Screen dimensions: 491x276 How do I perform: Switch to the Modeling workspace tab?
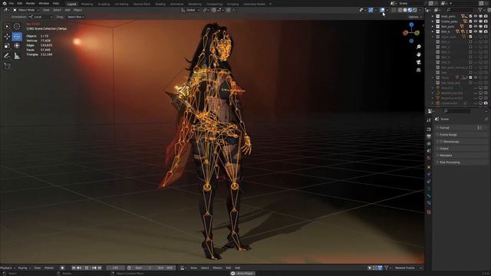click(87, 4)
